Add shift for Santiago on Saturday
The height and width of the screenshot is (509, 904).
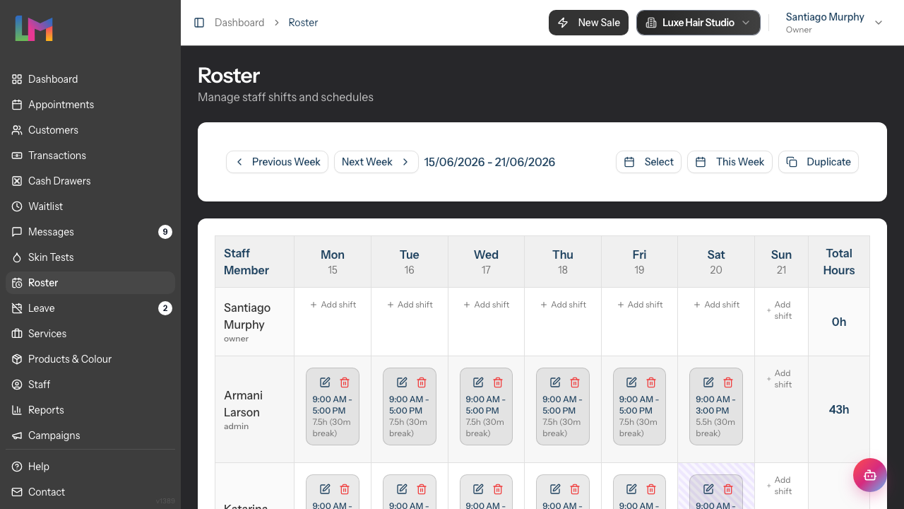coord(716,305)
